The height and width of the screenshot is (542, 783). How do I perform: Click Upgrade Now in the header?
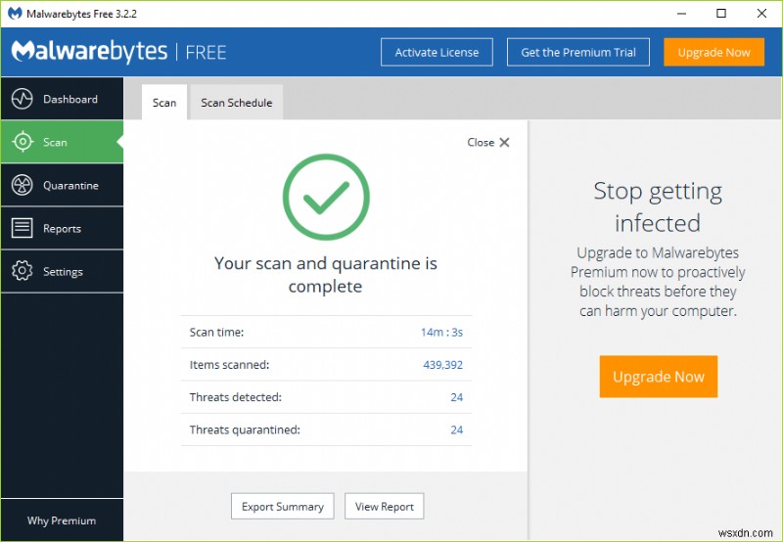pyautogui.click(x=714, y=53)
